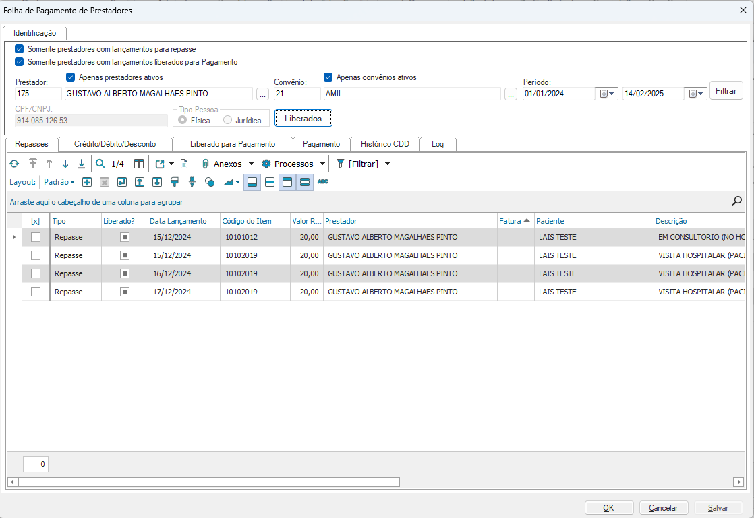
Task: Toggle Apenas prestadores ativos checkbox
Action: [71, 77]
